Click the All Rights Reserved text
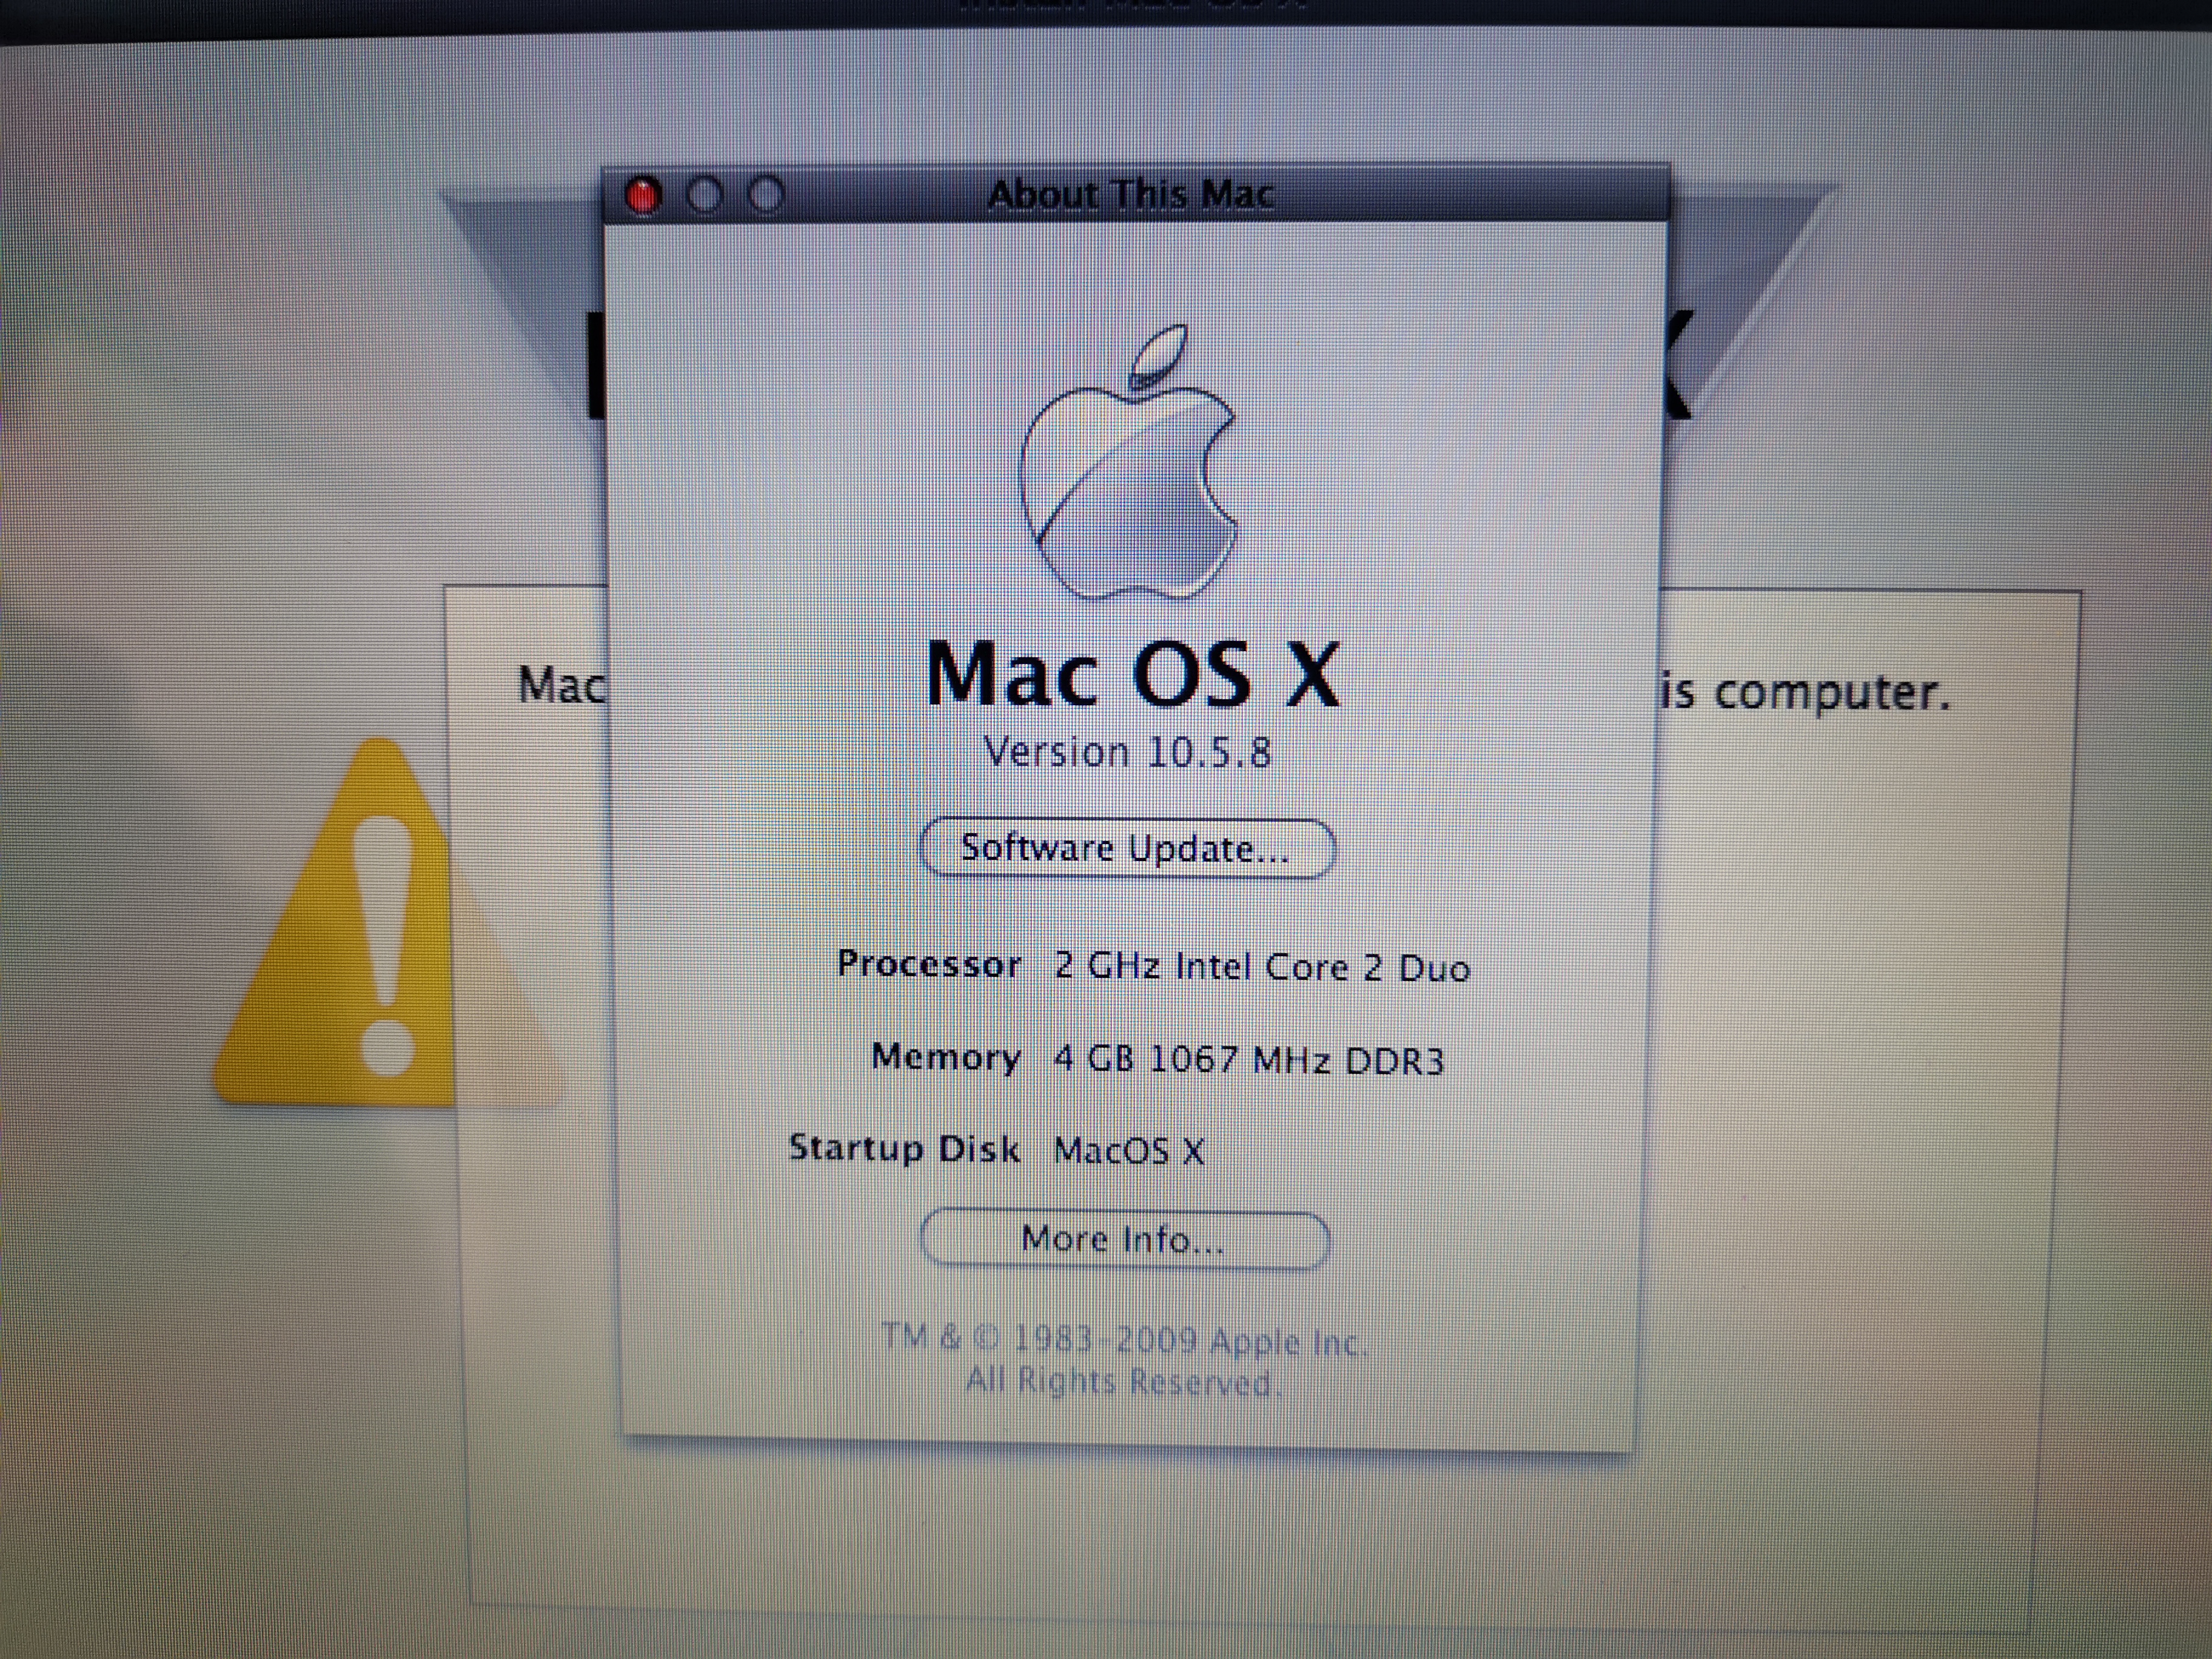Viewport: 2212px width, 1659px height. pyautogui.click(x=1123, y=1382)
